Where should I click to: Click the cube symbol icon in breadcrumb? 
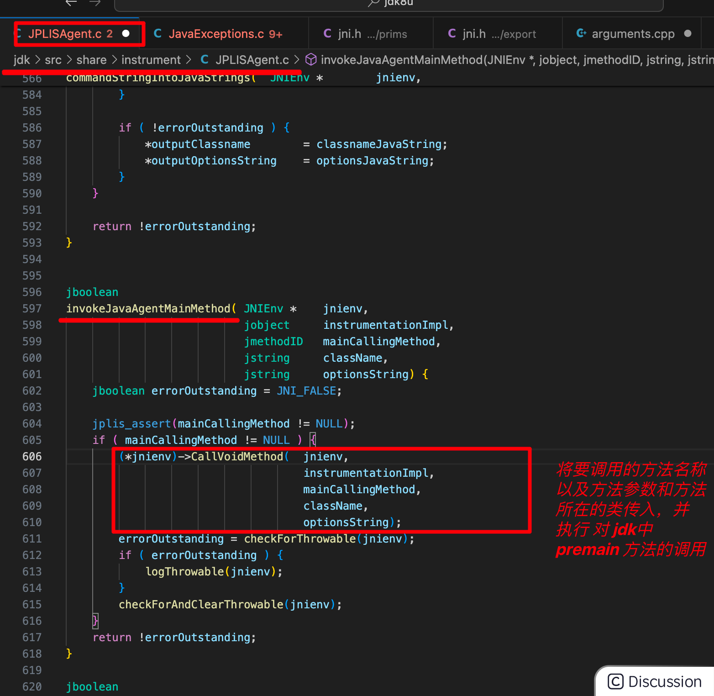pyautogui.click(x=311, y=60)
